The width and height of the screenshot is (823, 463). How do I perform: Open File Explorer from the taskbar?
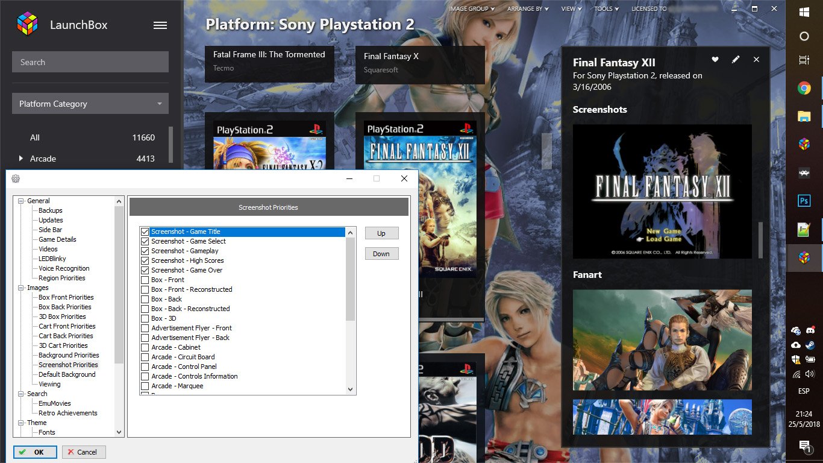(804, 116)
